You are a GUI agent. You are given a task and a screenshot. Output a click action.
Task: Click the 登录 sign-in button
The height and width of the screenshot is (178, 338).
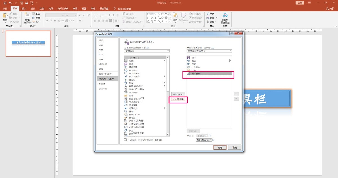[x=300, y=3]
